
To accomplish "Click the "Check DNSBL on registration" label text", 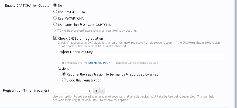I will coord(80,39).
